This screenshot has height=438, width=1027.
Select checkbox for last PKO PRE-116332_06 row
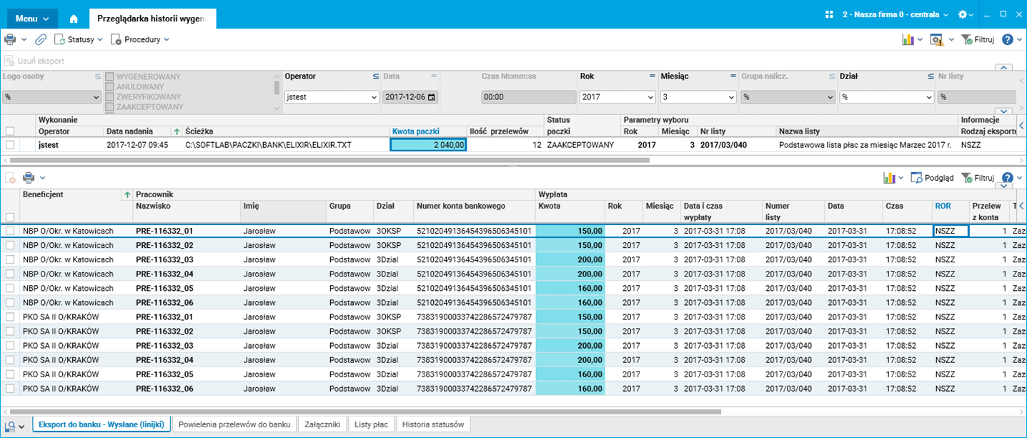pyautogui.click(x=10, y=389)
